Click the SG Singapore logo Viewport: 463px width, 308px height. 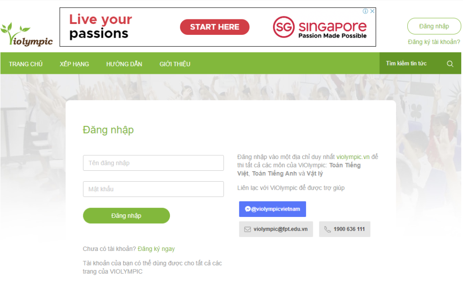320,27
